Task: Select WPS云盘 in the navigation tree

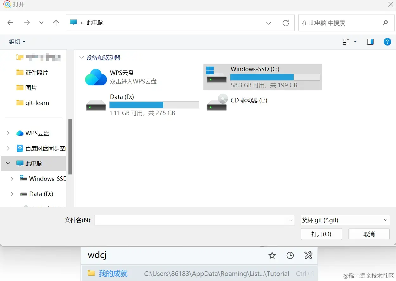Action: pos(33,133)
